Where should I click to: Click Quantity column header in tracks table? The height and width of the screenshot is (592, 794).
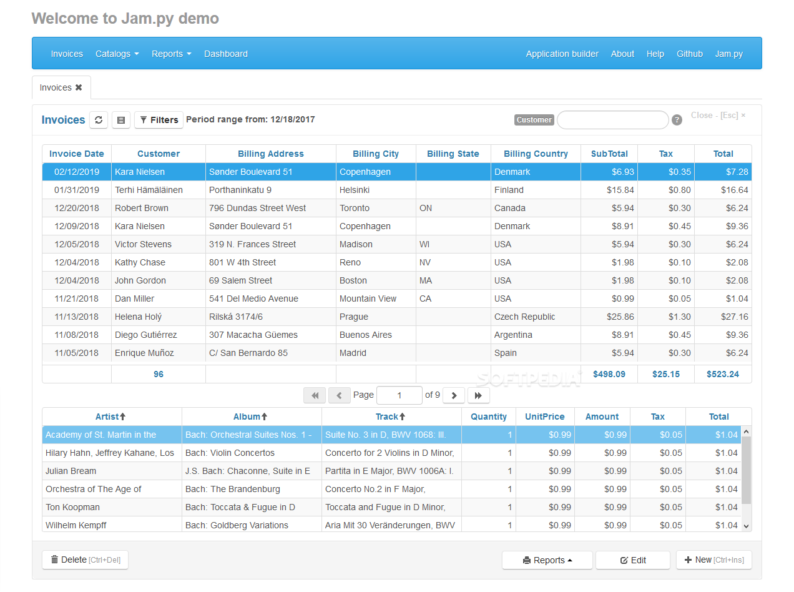pos(489,417)
